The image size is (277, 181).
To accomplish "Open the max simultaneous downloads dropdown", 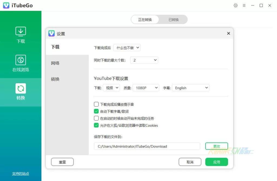I will click(144, 60).
